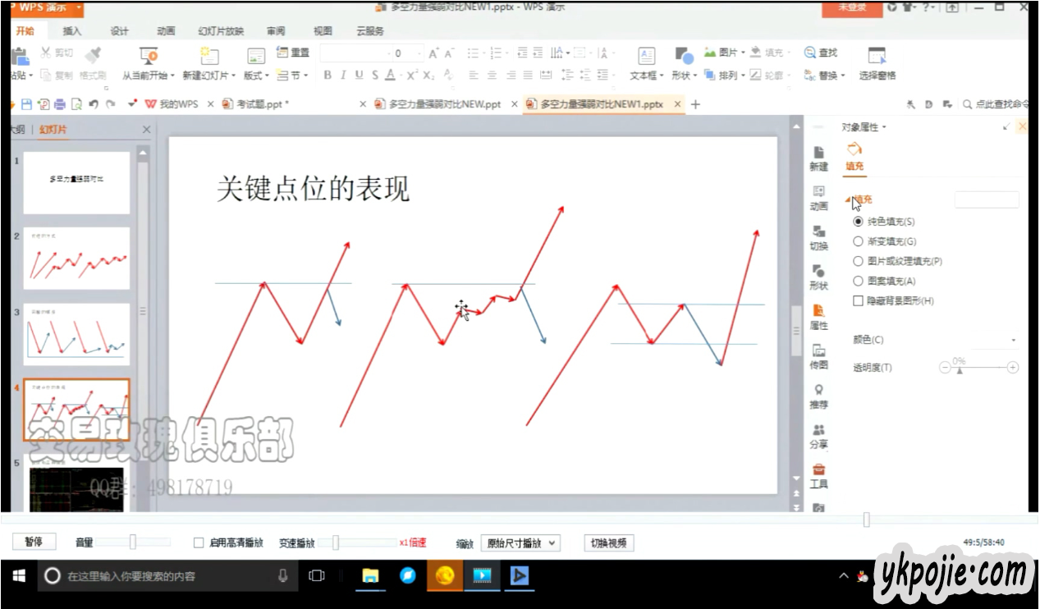Expand the 颜色(C) color dropdown
The image size is (1040, 609).
1014,340
